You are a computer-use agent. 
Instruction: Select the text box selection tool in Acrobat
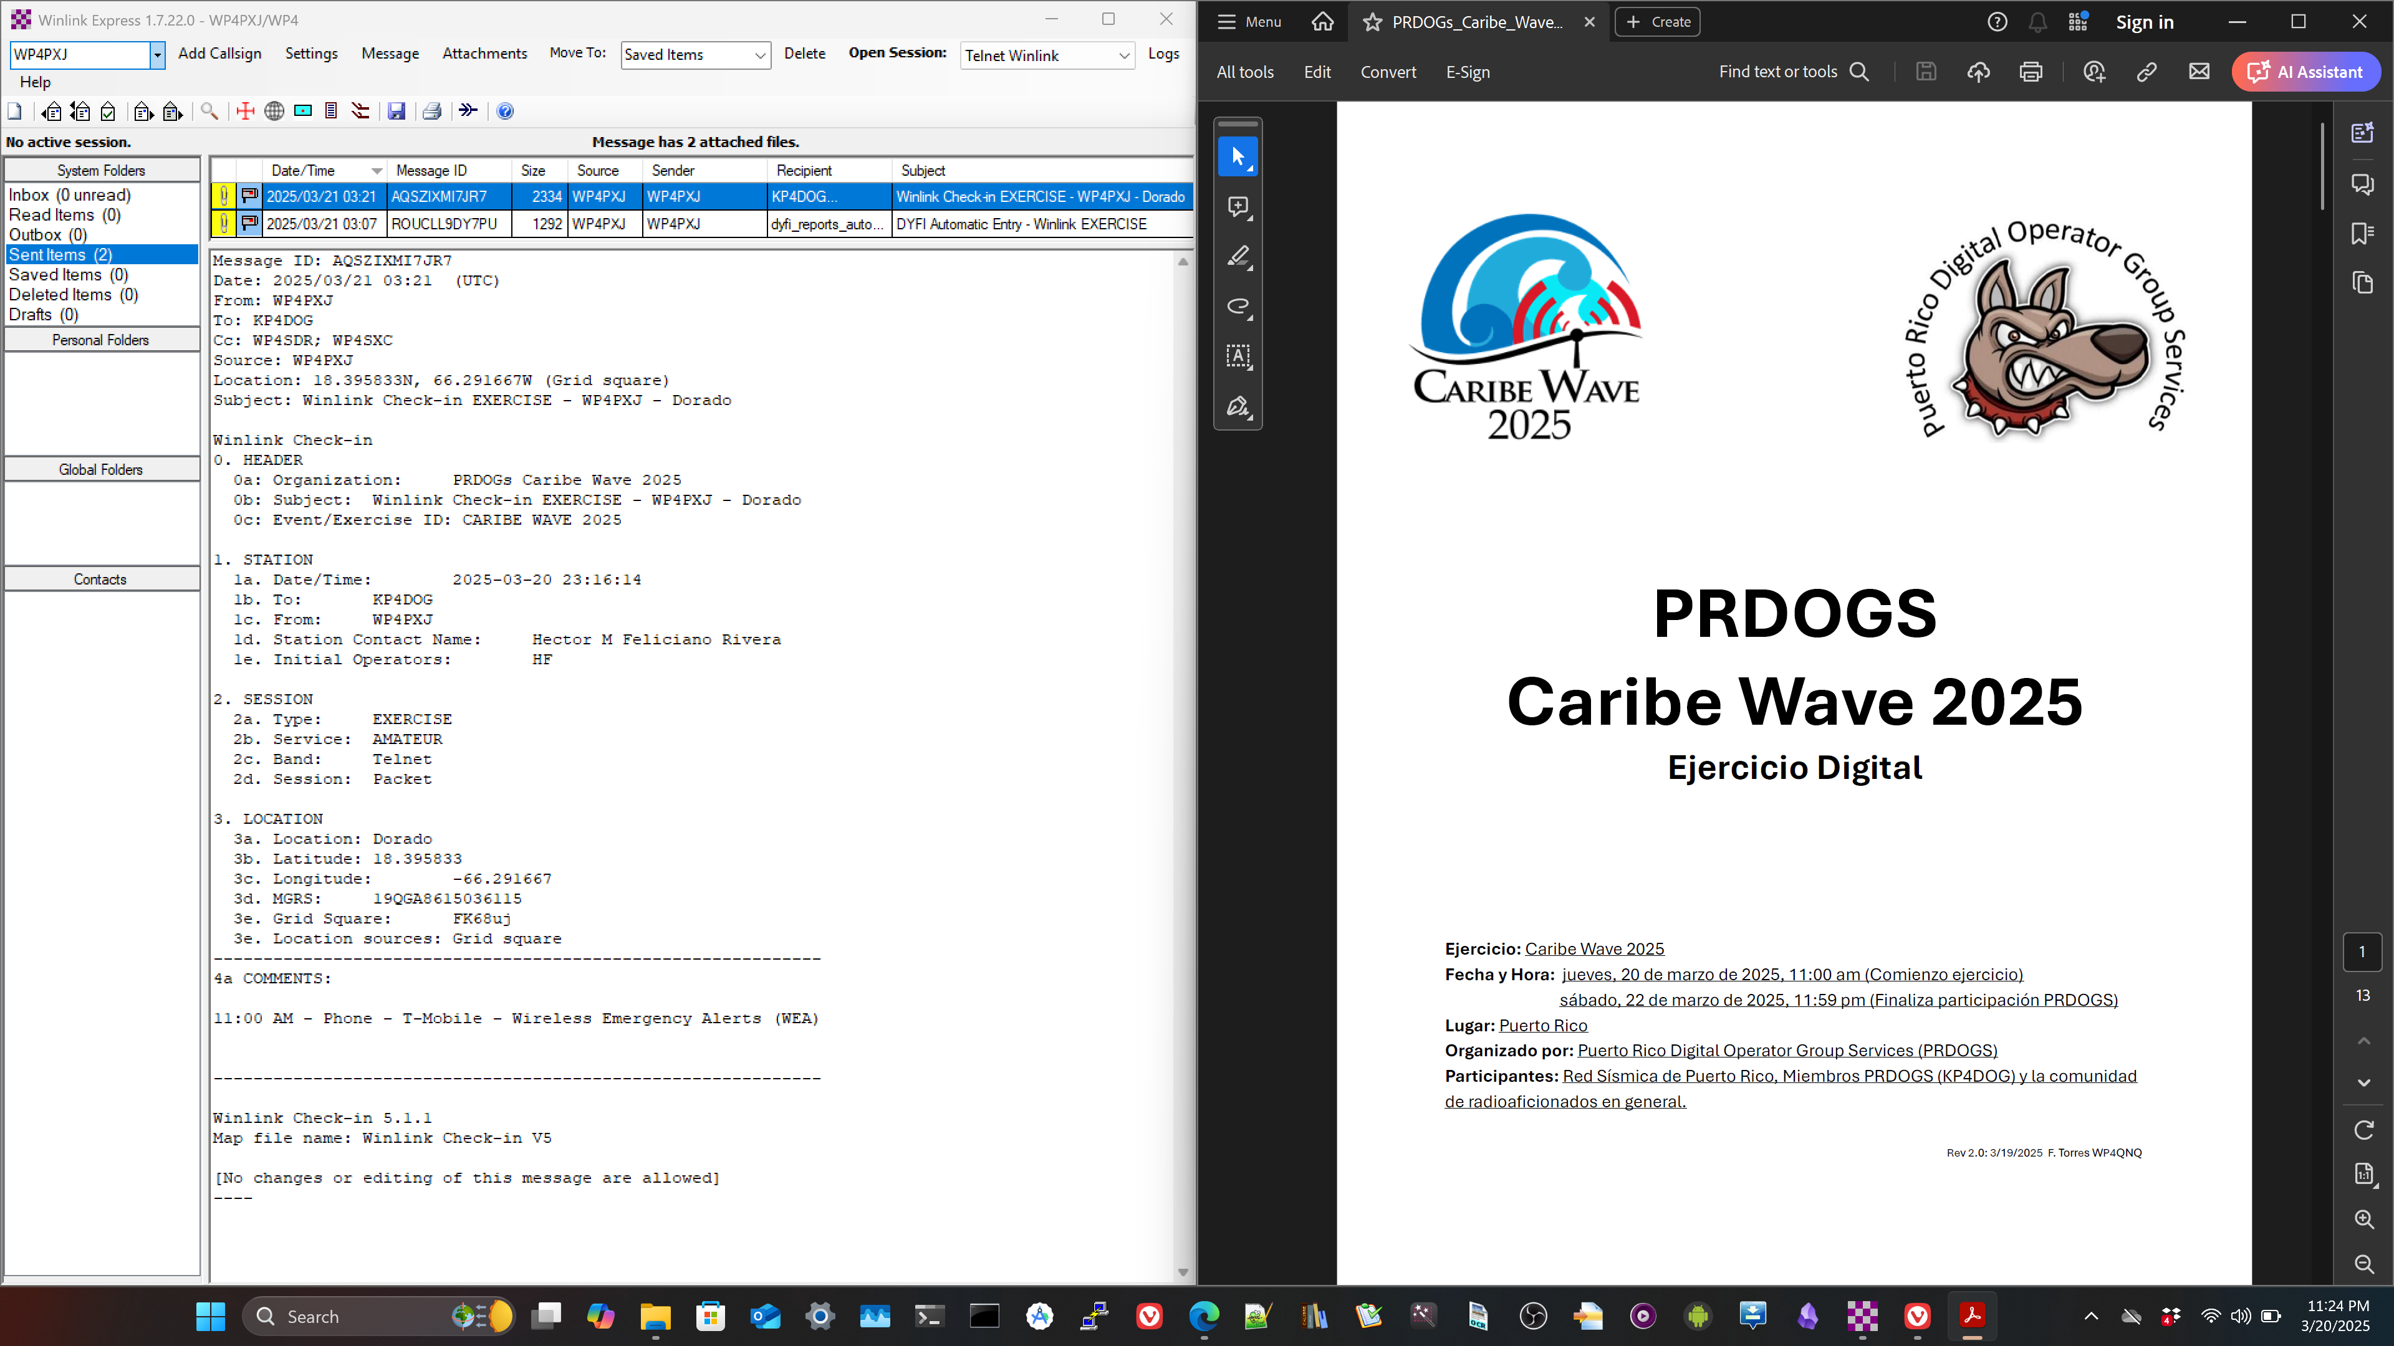[1238, 356]
